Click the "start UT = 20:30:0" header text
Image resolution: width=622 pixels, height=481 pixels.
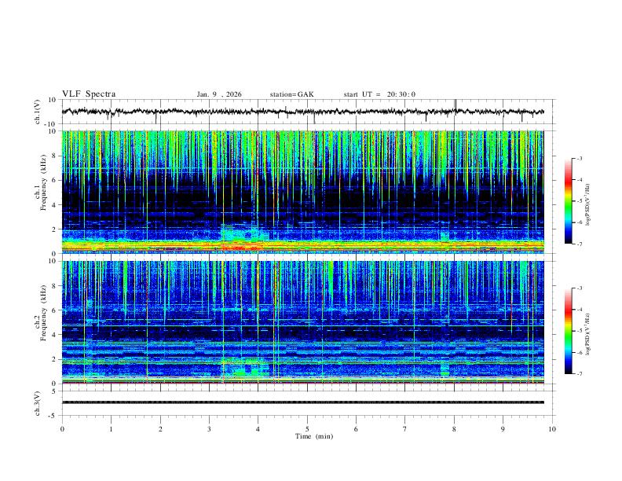[379, 94]
